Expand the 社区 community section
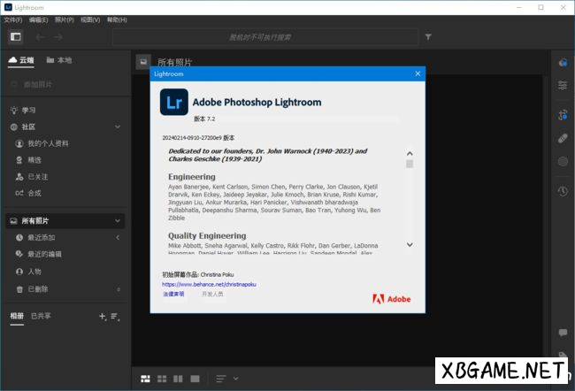 (118, 126)
